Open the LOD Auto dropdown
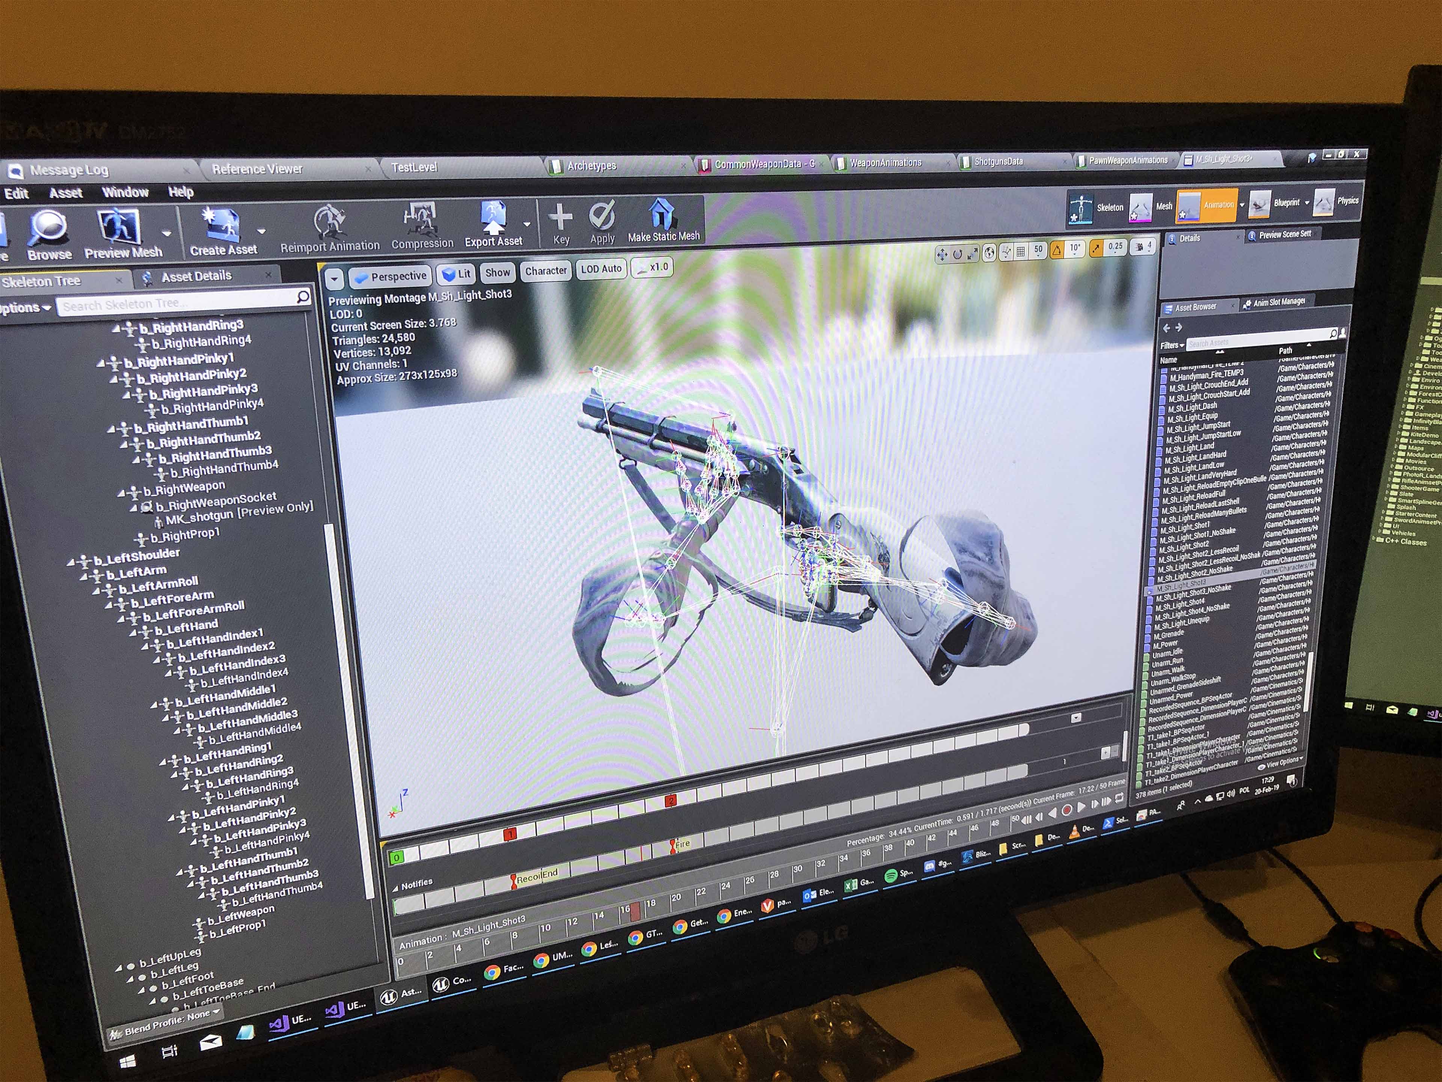 click(x=601, y=269)
